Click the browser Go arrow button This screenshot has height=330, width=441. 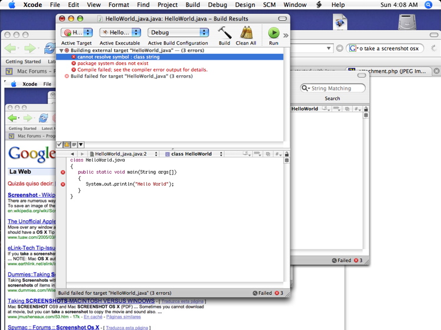click(339, 48)
